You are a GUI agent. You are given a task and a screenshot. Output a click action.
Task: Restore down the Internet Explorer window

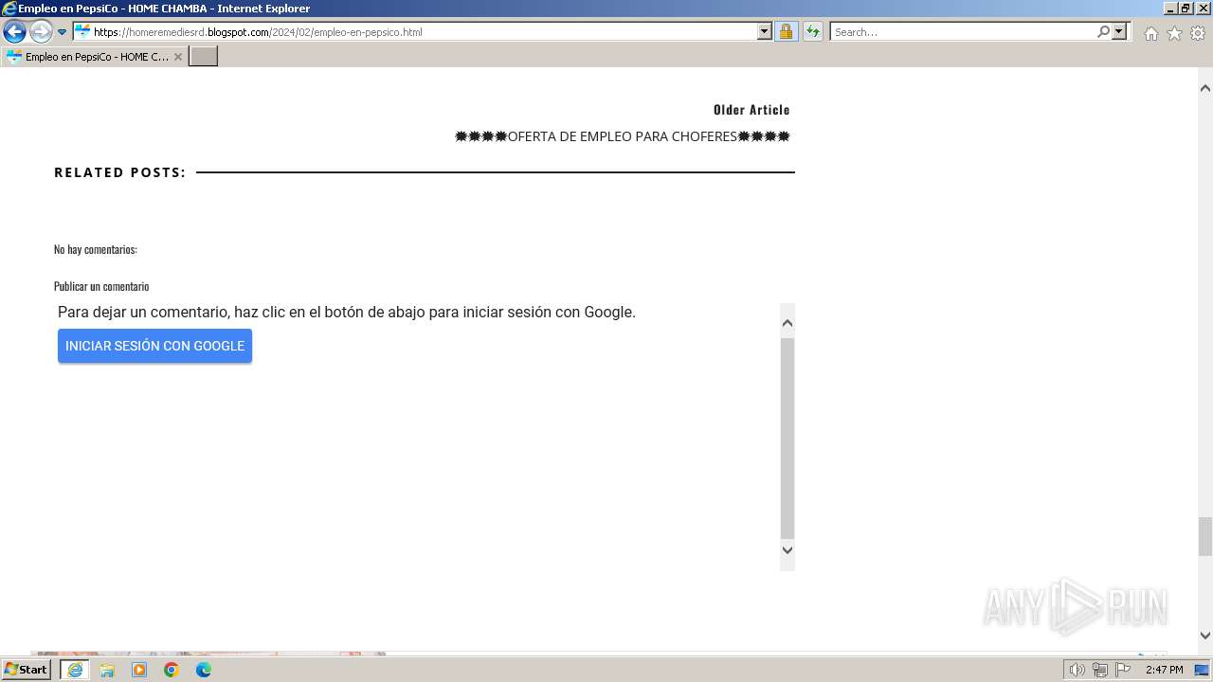[1186, 9]
